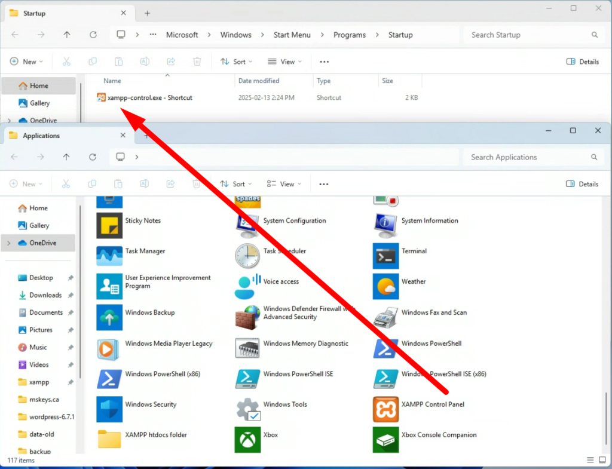
Task: Click Search Startup field
Action: [x=534, y=35]
